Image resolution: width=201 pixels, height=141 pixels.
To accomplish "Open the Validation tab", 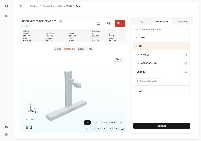I will [182, 22].
